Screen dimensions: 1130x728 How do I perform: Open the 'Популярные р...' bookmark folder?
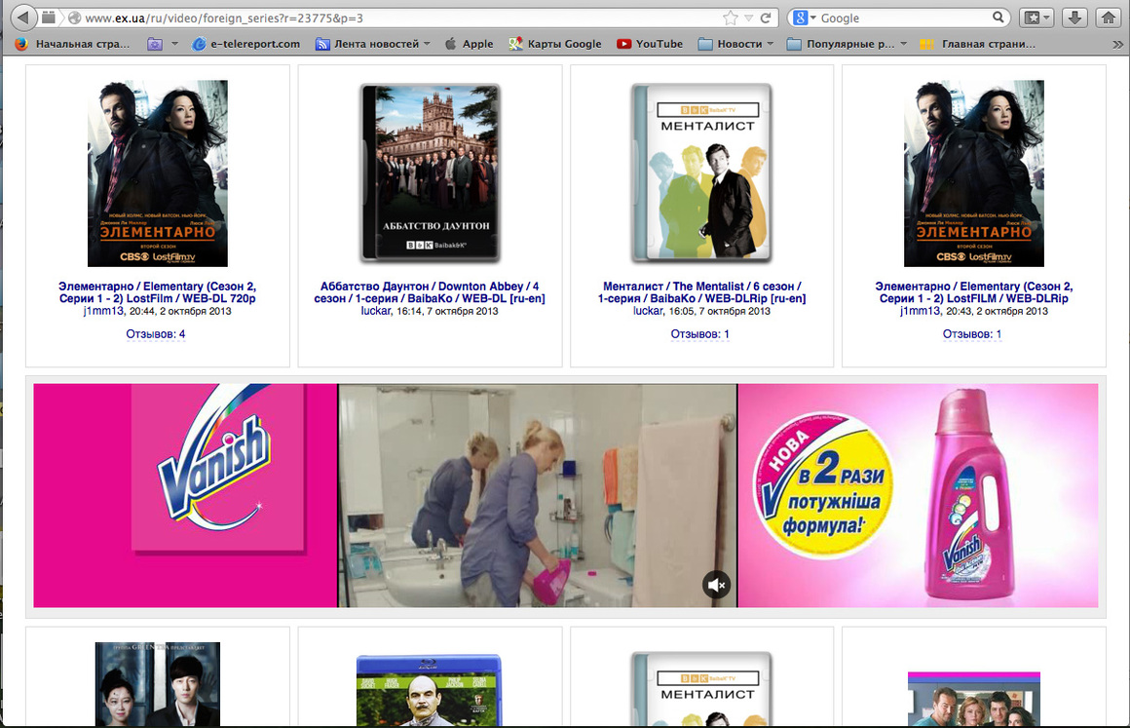click(841, 44)
